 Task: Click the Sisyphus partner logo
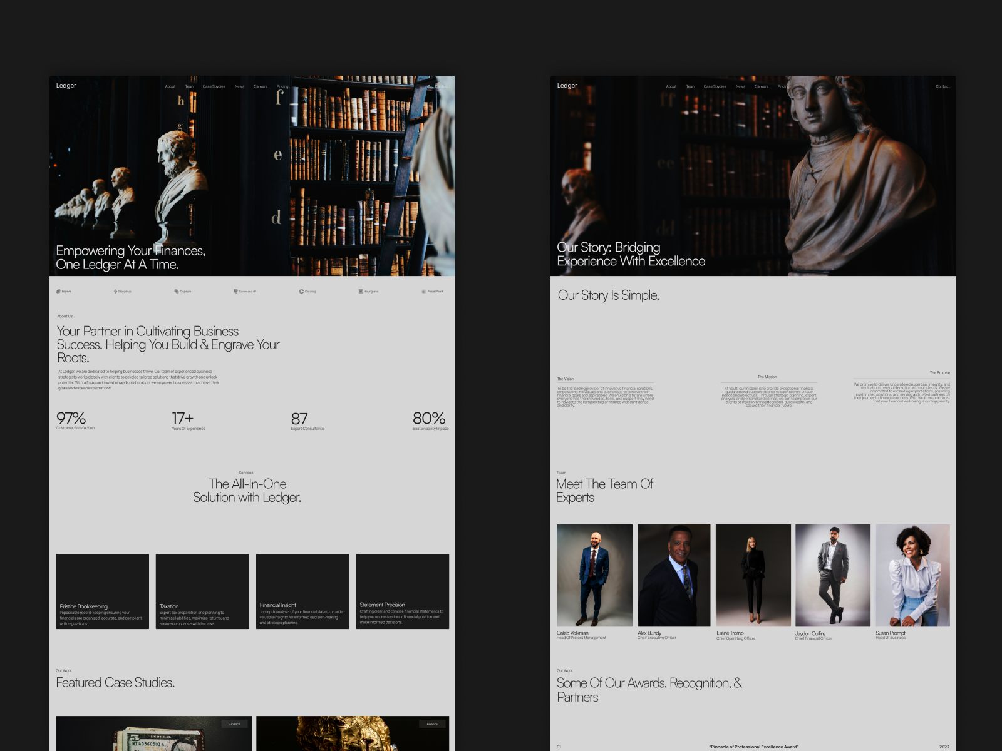123,291
